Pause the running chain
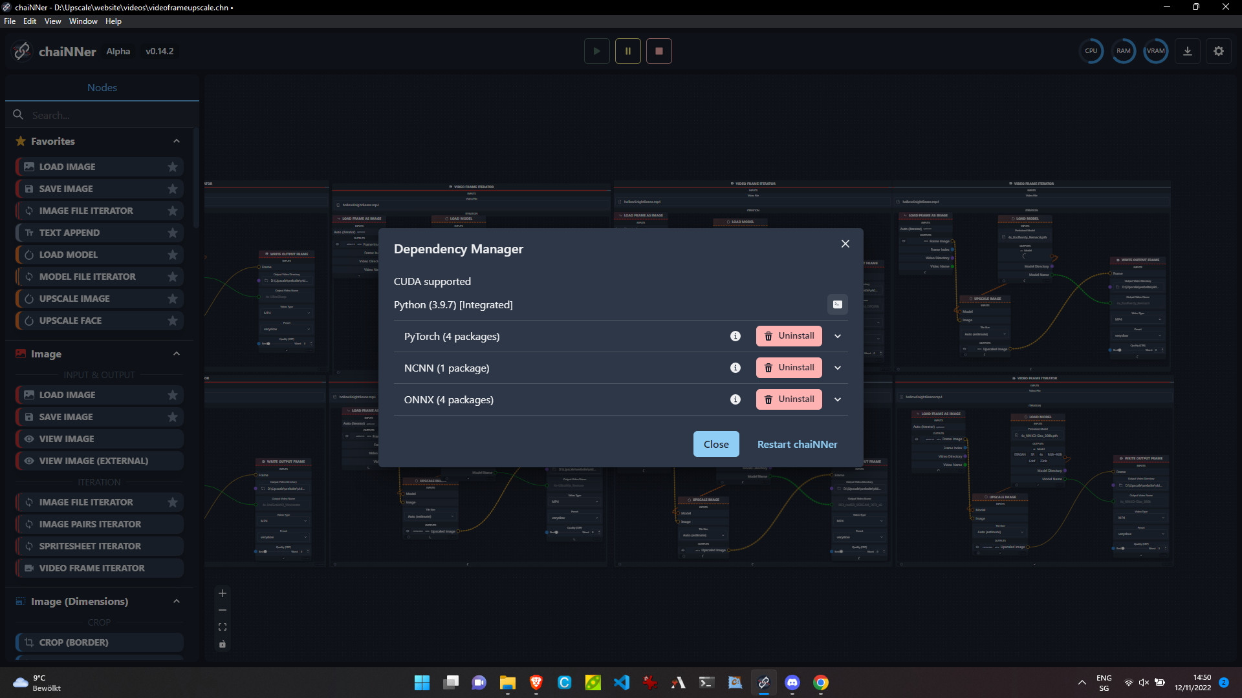1242x698 pixels. [x=627, y=51]
